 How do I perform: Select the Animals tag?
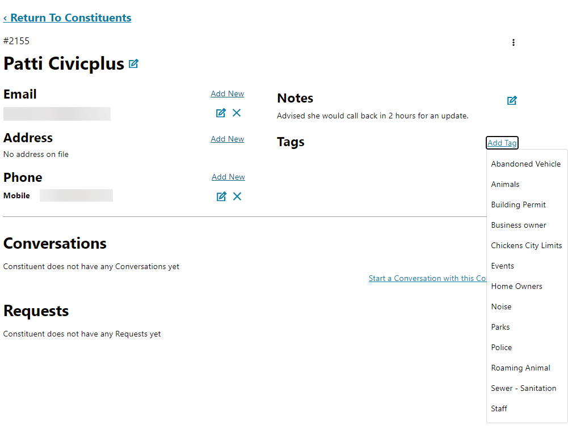(506, 185)
